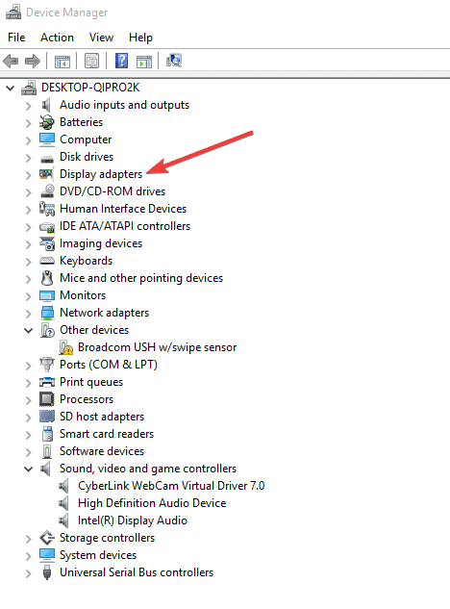450x609 pixels.
Task: Click the Batteries category icon
Action: [46, 122]
